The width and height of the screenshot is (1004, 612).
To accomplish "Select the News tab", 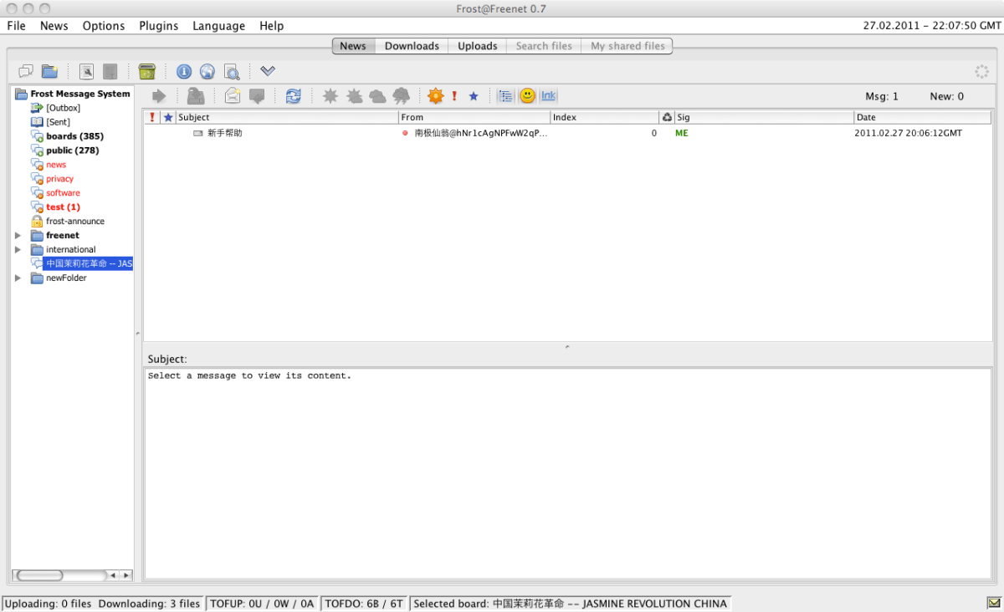I will click(353, 46).
